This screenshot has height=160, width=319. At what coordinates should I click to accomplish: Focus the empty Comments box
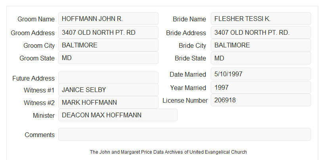tap(185, 134)
